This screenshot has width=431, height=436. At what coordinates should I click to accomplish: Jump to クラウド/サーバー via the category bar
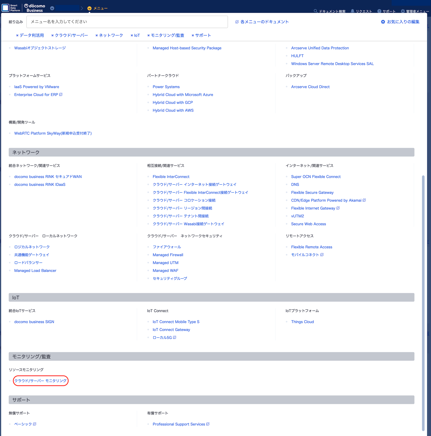pos(70,35)
